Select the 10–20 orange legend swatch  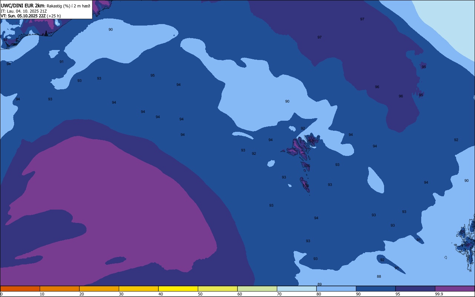(x=59, y=288)
